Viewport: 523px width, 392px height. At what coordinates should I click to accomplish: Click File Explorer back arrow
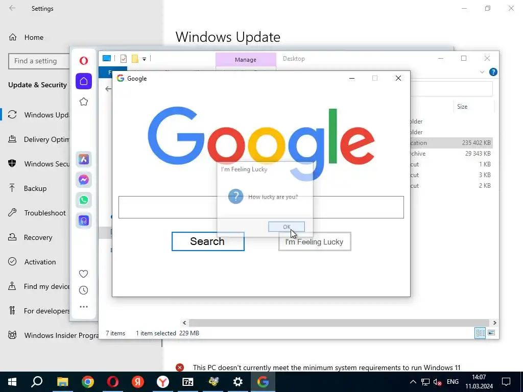[108, 89]
